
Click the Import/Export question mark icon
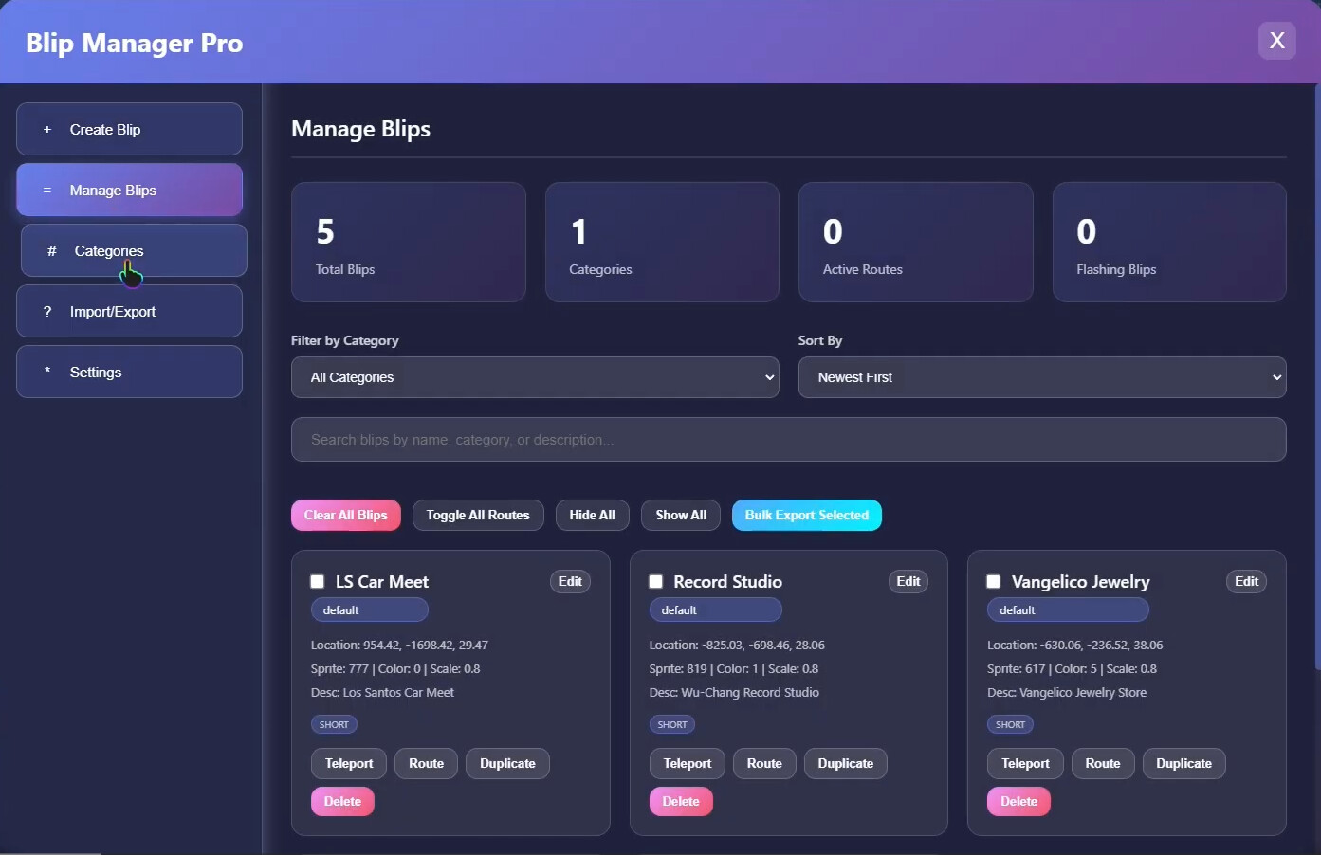click(46, 311)
